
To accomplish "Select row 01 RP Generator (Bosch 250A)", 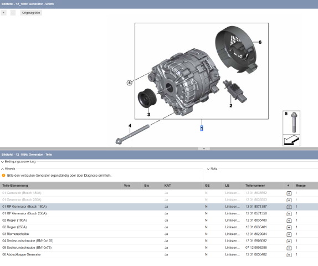I will coord(159,213).
